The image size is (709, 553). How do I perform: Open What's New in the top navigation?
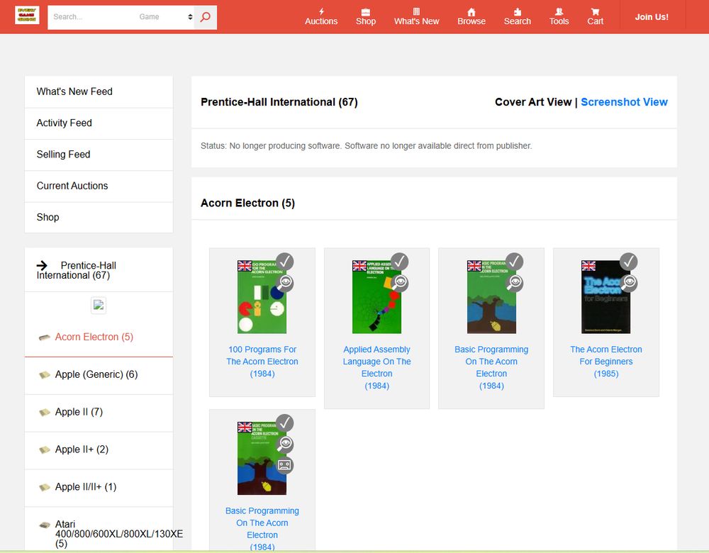tap(416, 17)
